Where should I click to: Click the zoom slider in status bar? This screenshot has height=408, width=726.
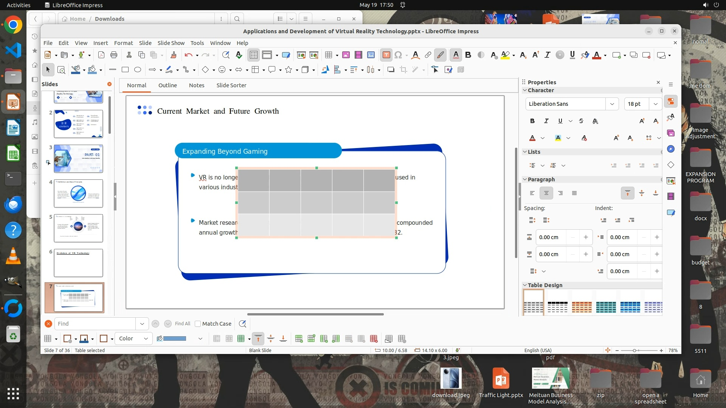pos(635,351)
